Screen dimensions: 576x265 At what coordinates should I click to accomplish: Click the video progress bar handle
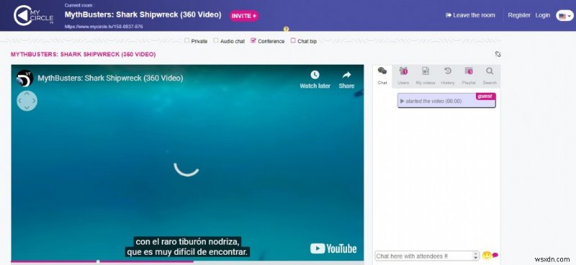[x=98, y=261]
